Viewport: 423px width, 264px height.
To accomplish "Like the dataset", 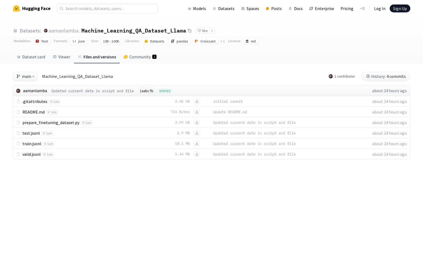I will pyautogui.click(x=203, y=31).
